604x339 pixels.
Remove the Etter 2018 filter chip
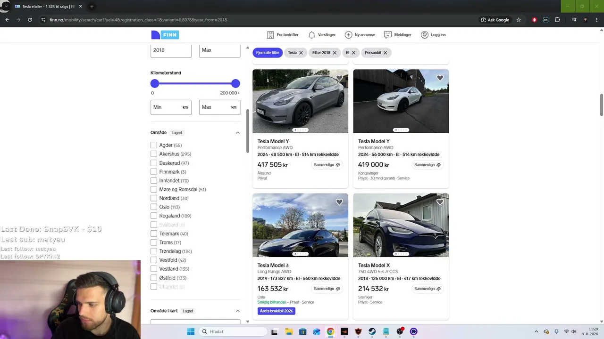pos(335,53)
